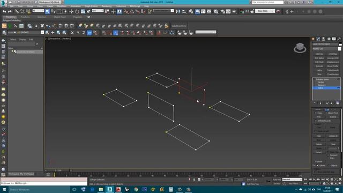The width and height of the screenshot is (343, 193).
Task: Open the Base State dropdown
Action: click(265, 11)
